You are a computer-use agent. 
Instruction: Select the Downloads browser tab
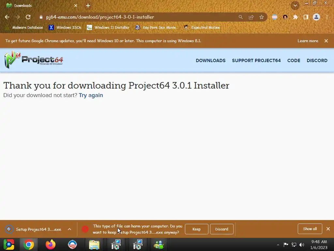(41, 6)
